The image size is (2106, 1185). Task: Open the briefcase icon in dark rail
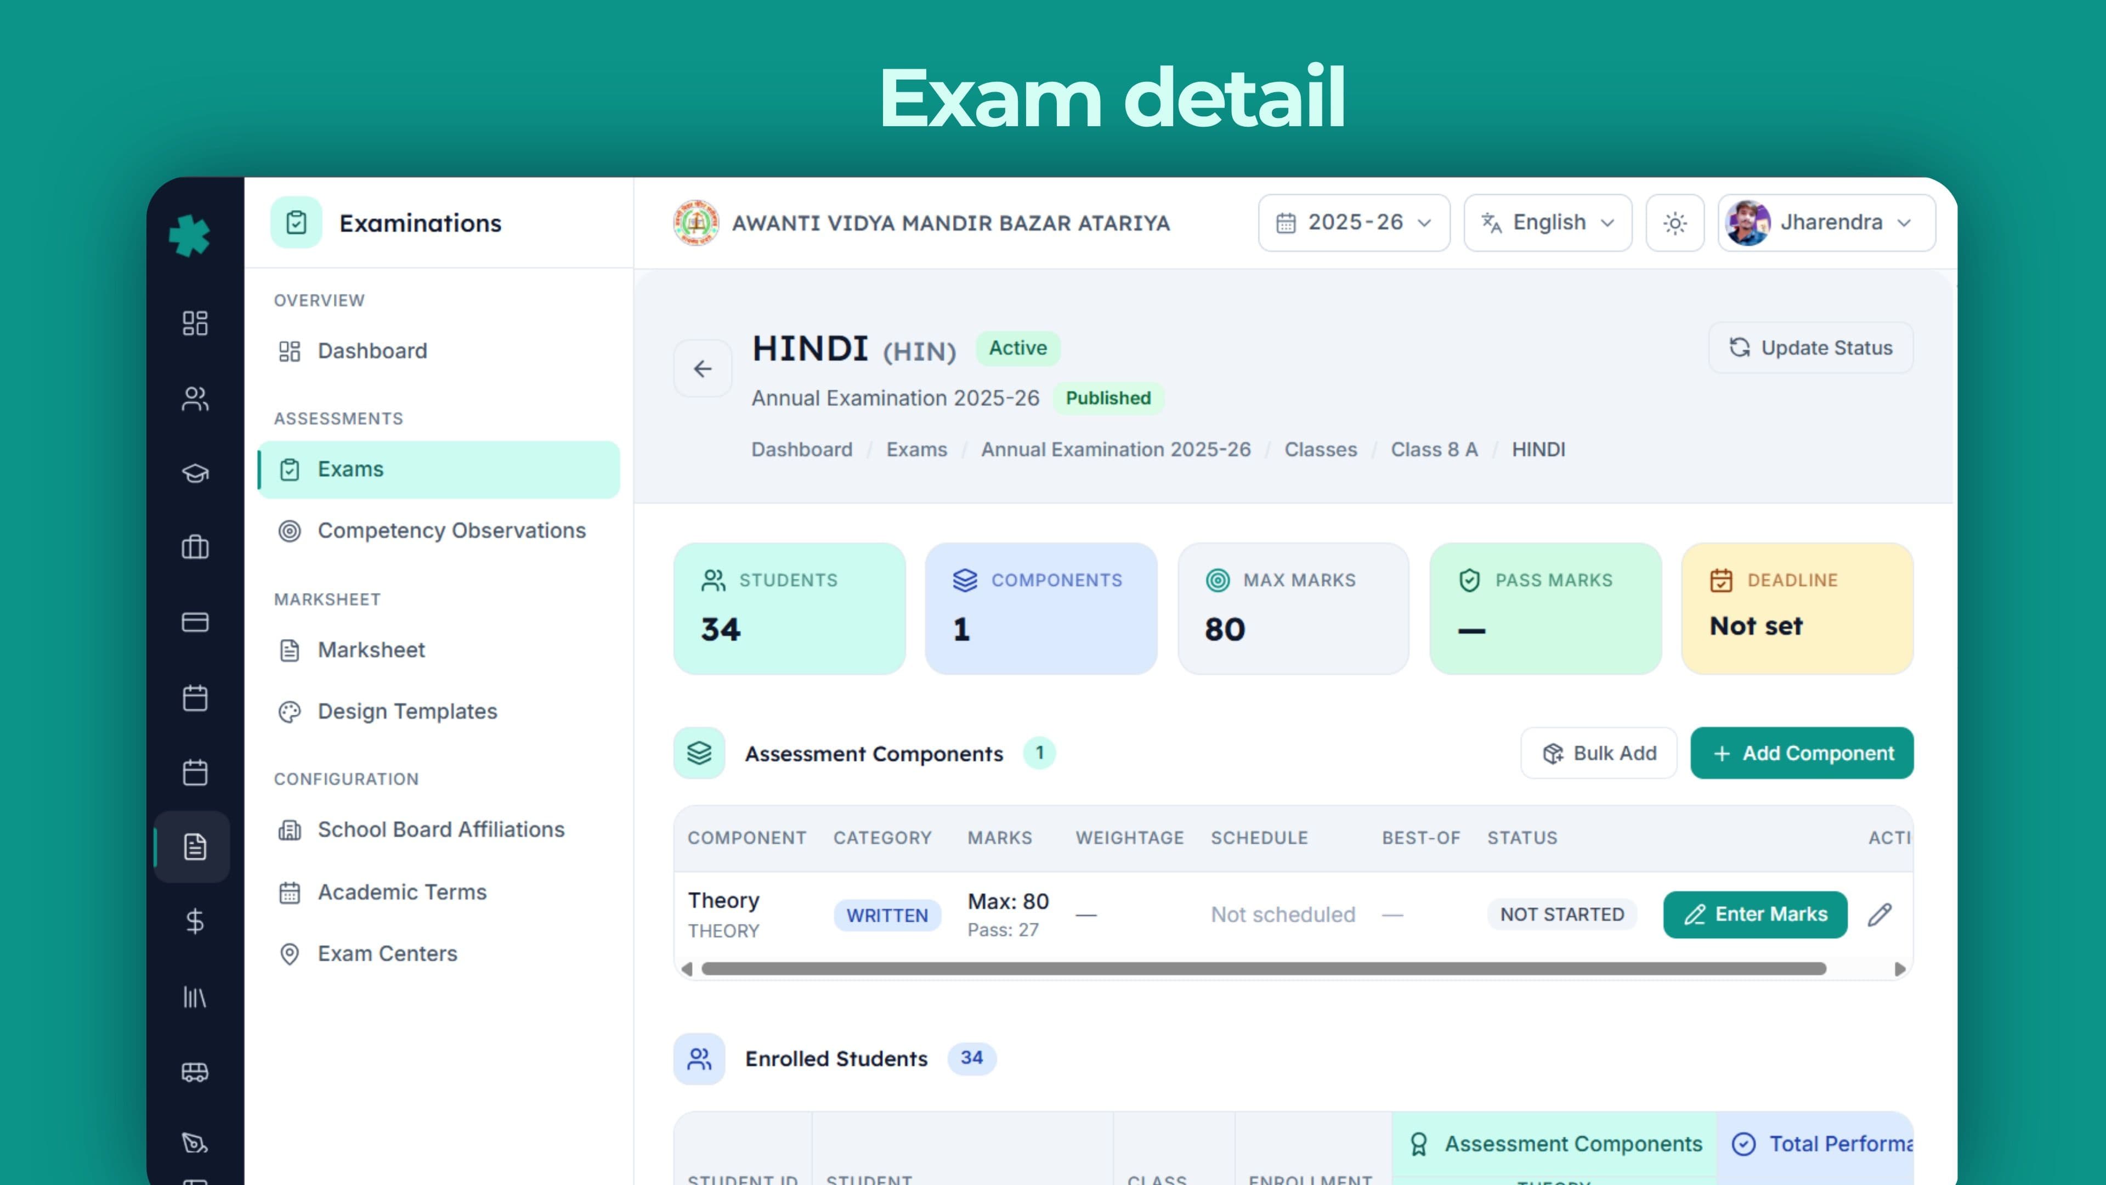195,547
